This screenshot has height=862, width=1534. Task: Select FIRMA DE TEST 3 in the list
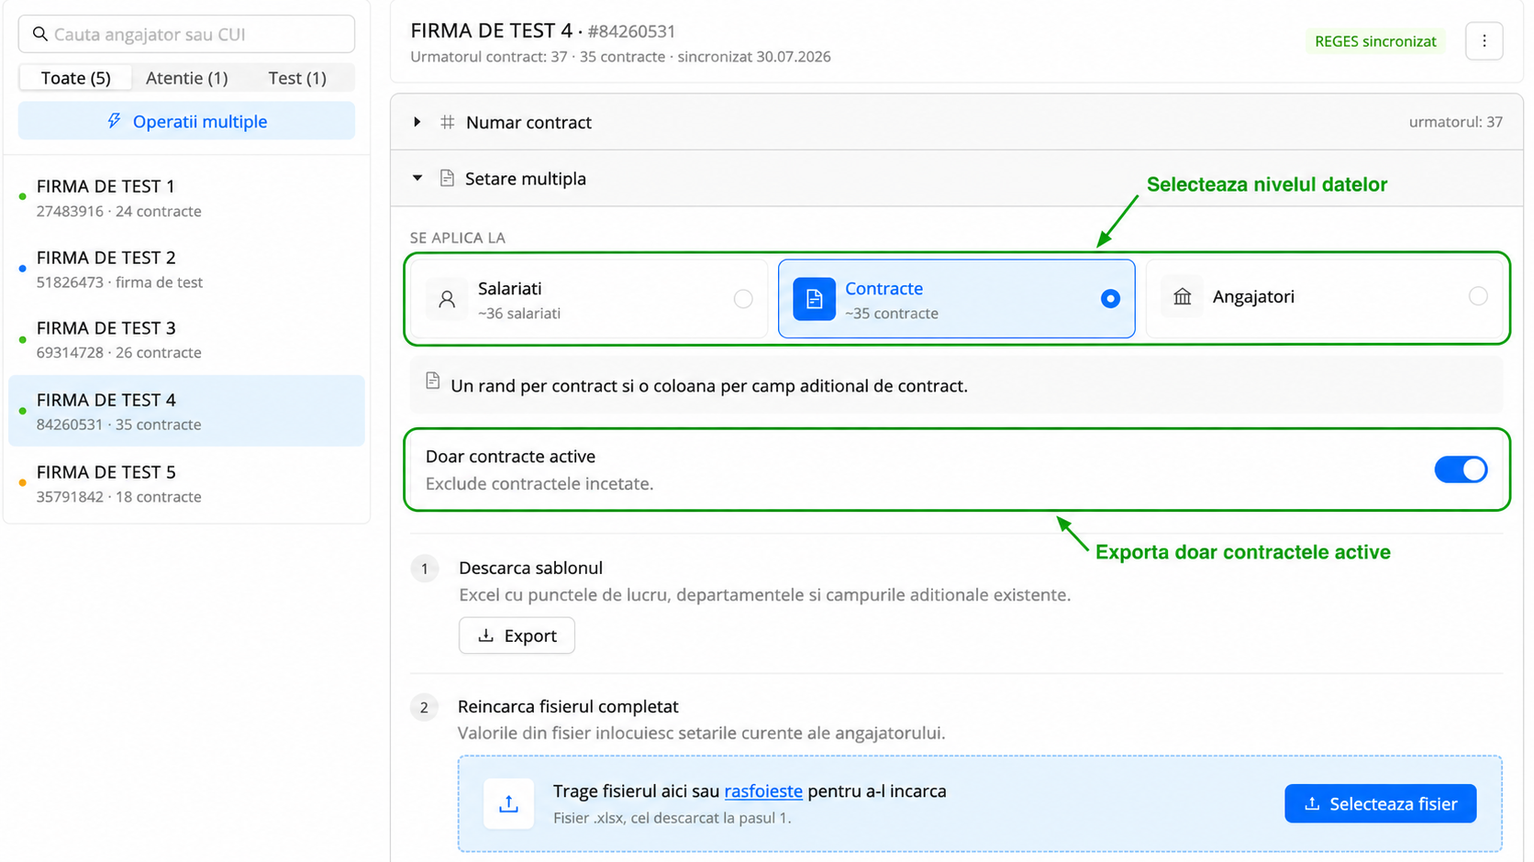point(186,339)
